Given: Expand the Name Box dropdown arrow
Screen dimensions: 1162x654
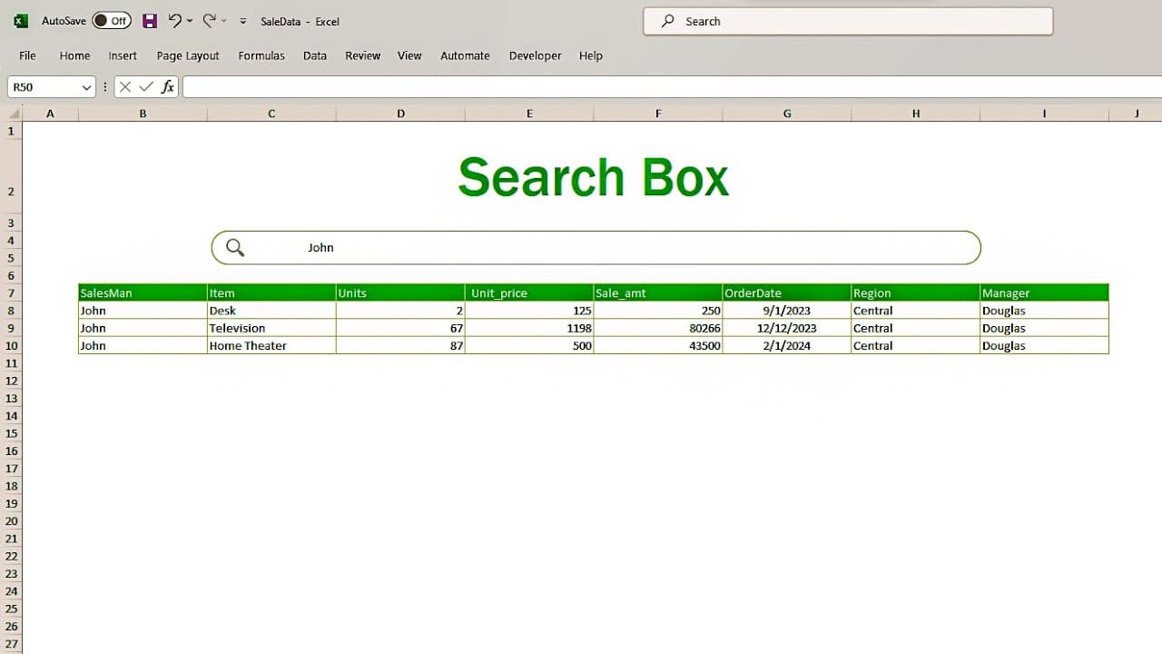Looking at the screenshot, I should (87, 87).
